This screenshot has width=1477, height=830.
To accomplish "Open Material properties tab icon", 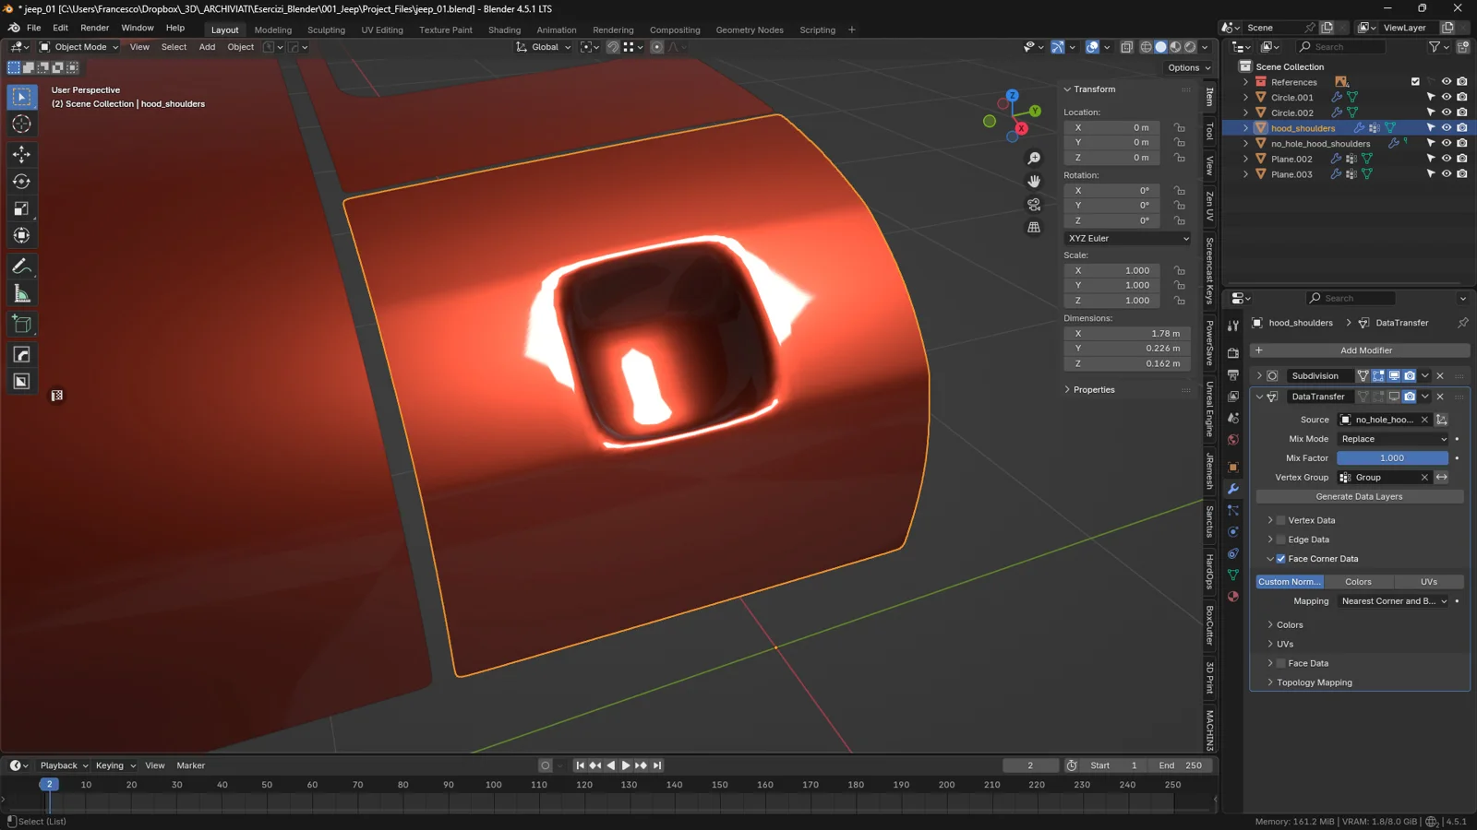I will click(1233, 597).
